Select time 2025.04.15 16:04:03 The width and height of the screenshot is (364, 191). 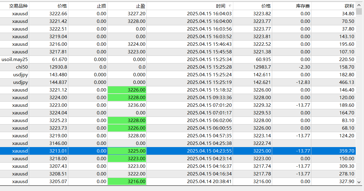tap(209, 14)
